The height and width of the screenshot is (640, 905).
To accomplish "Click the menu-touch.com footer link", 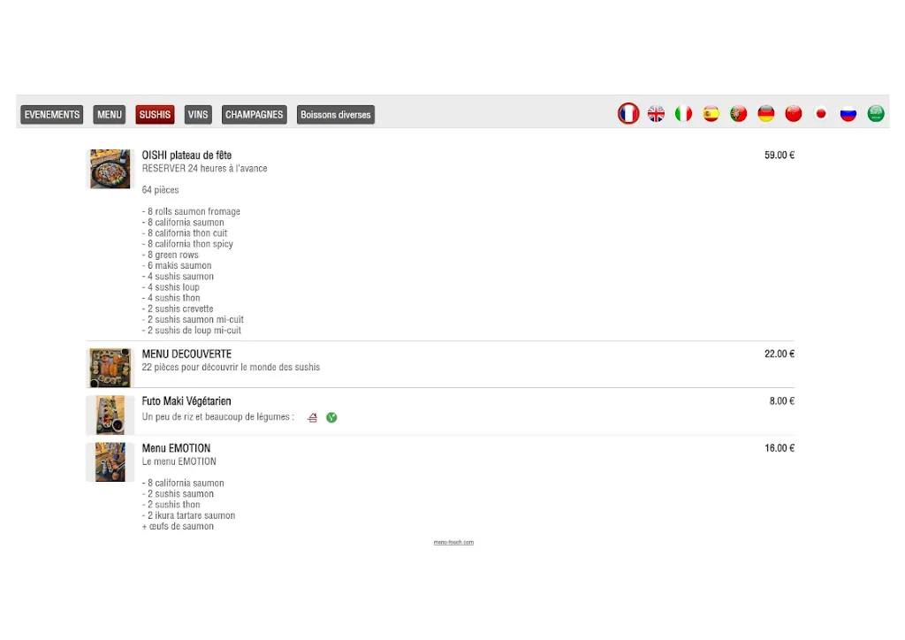I will [453, 543].
